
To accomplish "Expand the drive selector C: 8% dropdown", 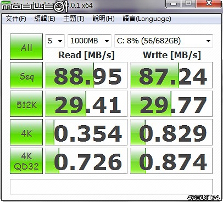I will [164, 41].
